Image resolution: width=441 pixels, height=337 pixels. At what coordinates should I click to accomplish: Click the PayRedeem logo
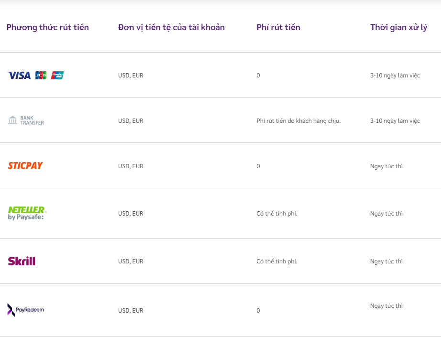(x=26, y=310)
